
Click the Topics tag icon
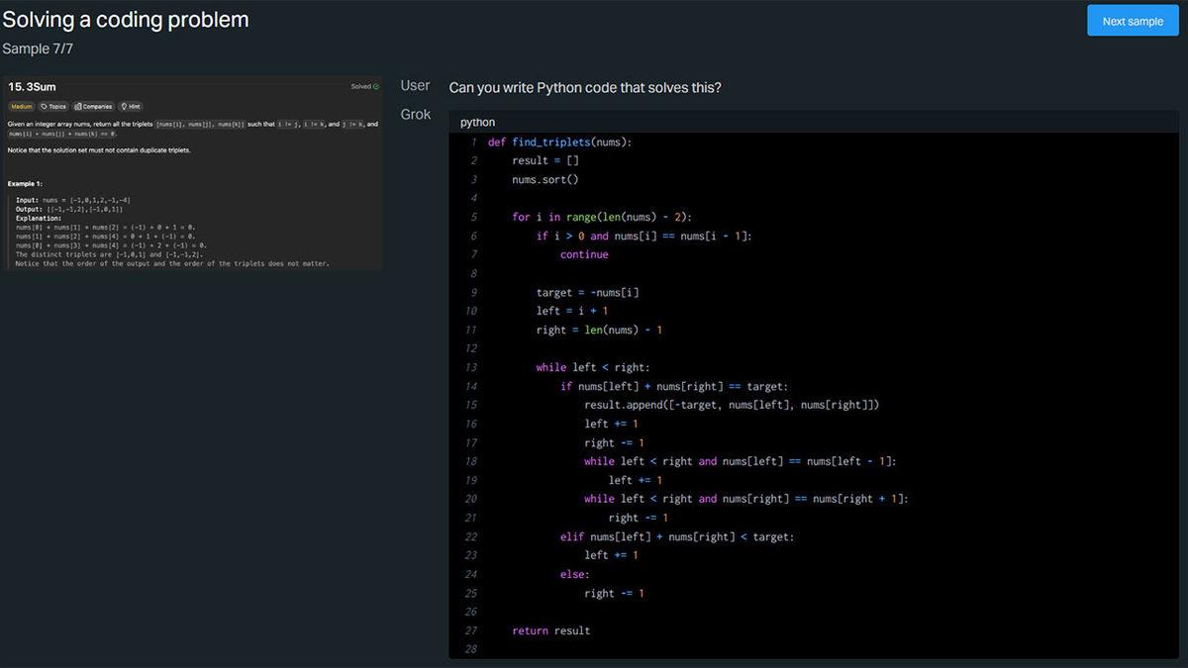coord(45,106)
